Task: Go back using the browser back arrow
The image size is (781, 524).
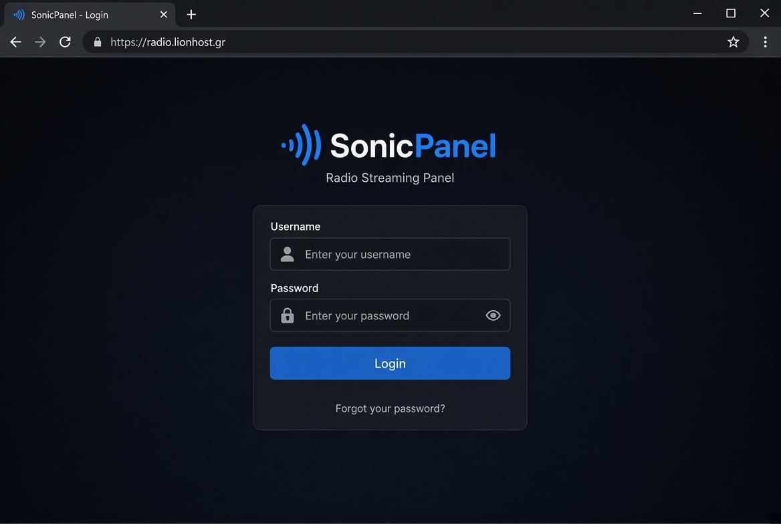Action: point(16,42)
